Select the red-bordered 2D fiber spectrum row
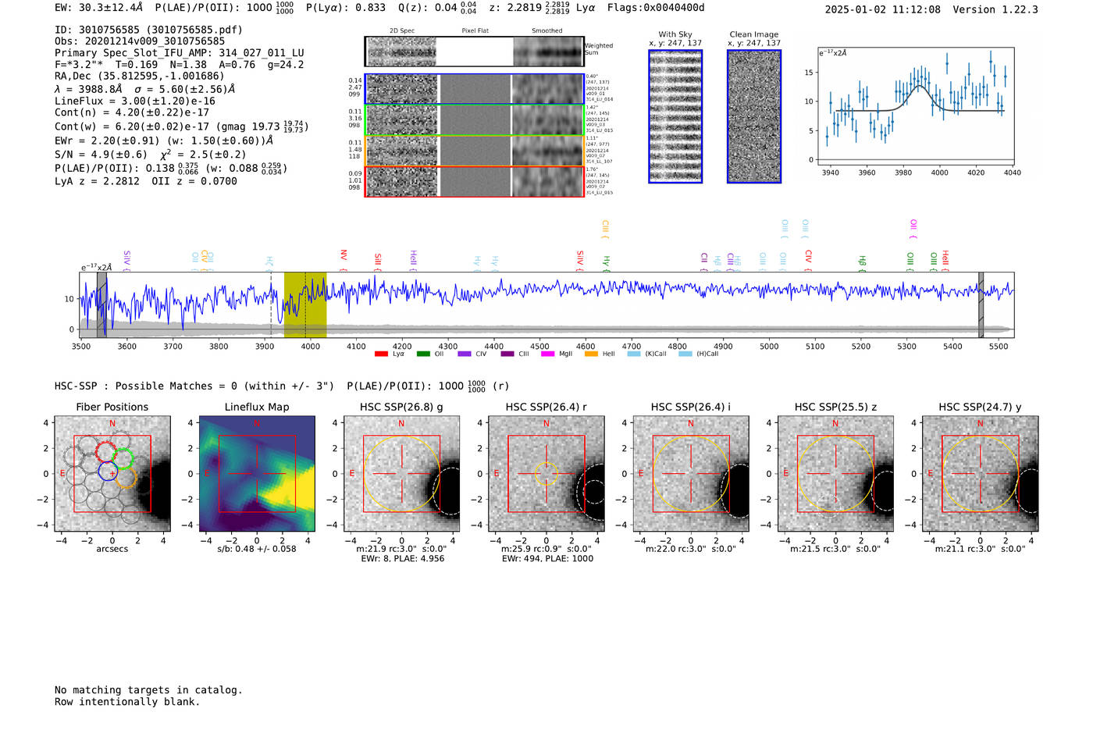Image resolution: width=1093 pixels, height=744 pixels. [x=475, y=181]
